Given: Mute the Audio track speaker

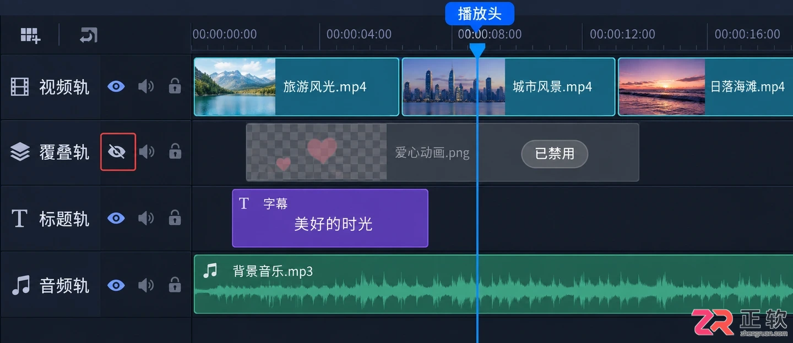Looking at the screenshot, I should click(x=146, y=285).
